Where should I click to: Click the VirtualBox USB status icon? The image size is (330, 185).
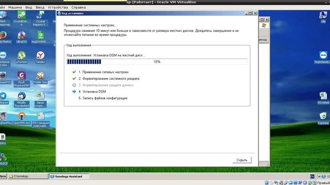286,183
